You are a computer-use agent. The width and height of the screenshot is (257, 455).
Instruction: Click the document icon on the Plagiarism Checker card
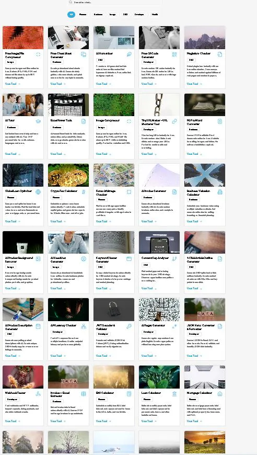[220, 54]
